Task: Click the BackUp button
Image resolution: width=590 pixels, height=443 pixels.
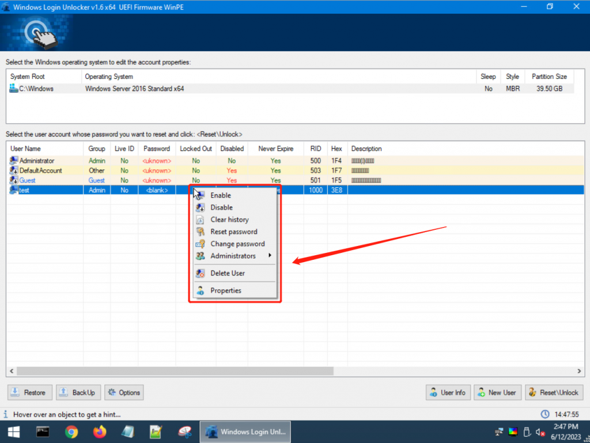Action: [x=78, y=393]
